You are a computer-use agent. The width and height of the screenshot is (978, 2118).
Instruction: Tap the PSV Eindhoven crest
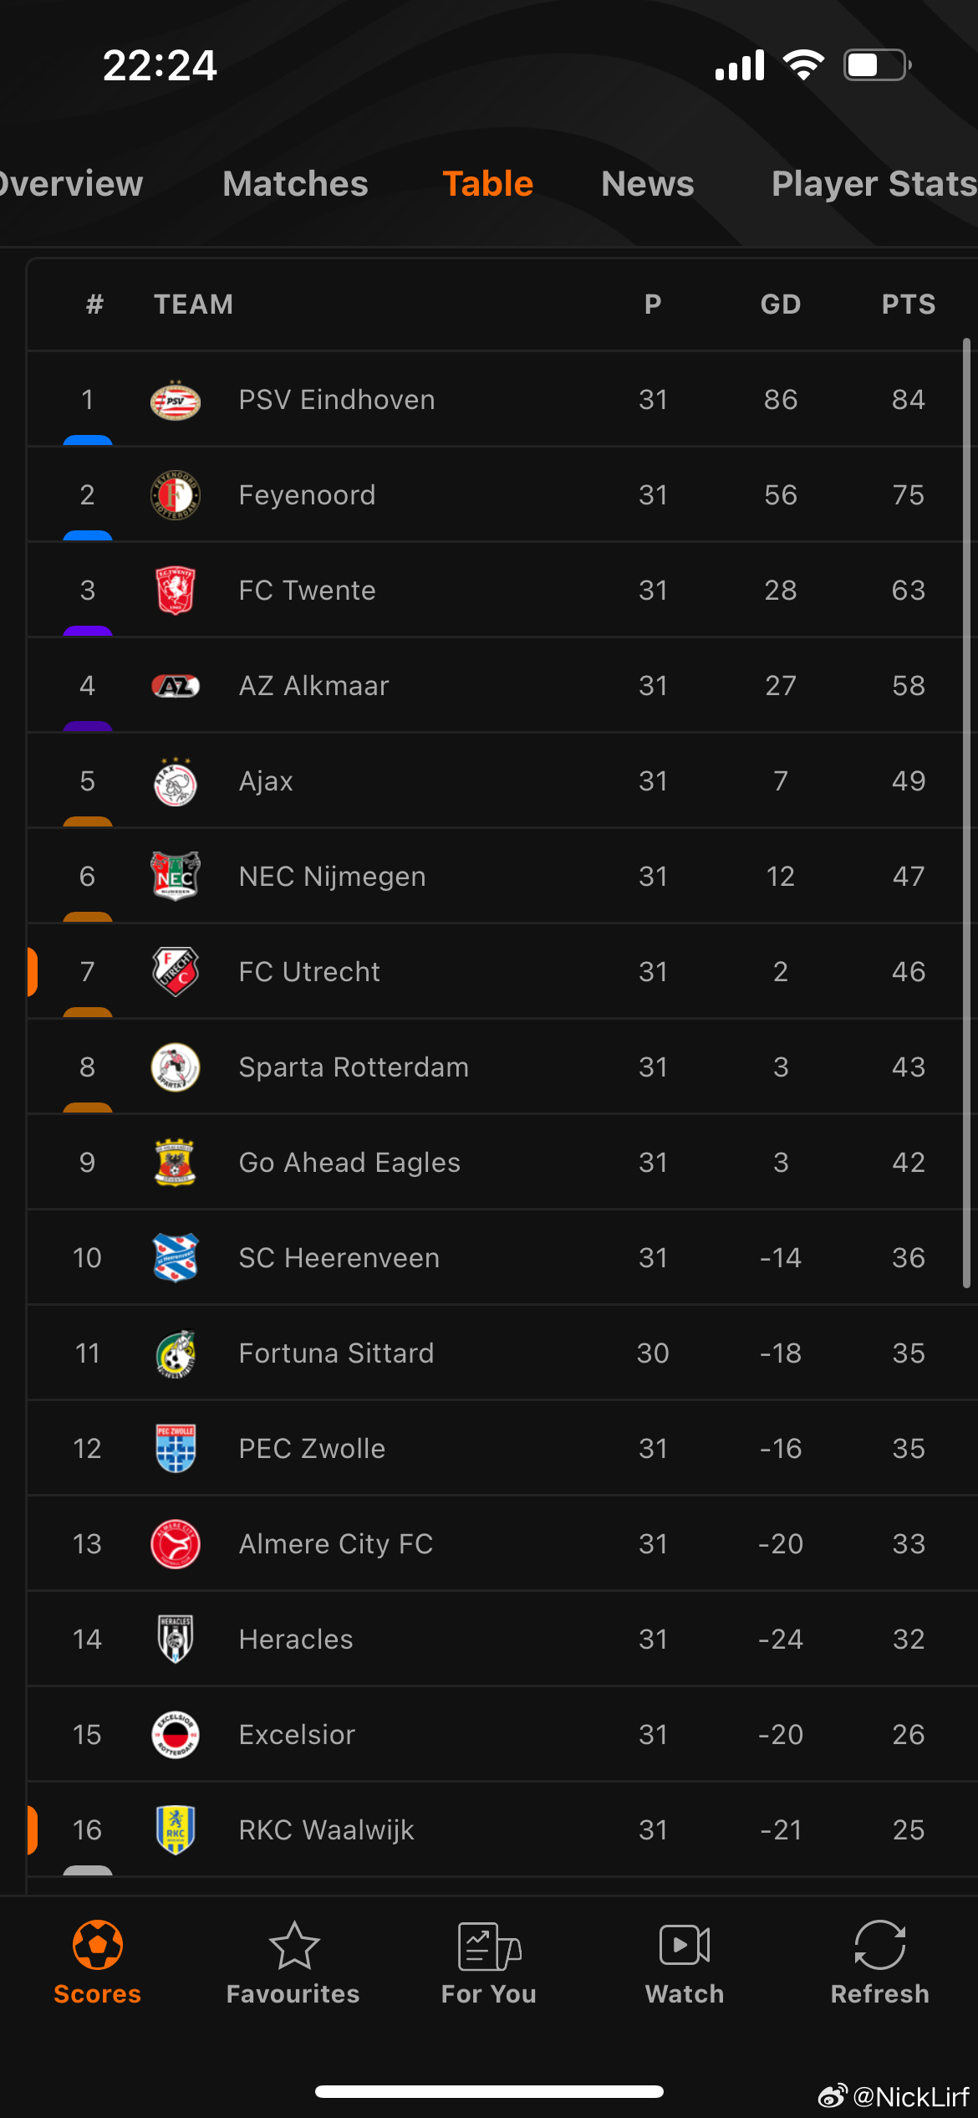[176, 400]
